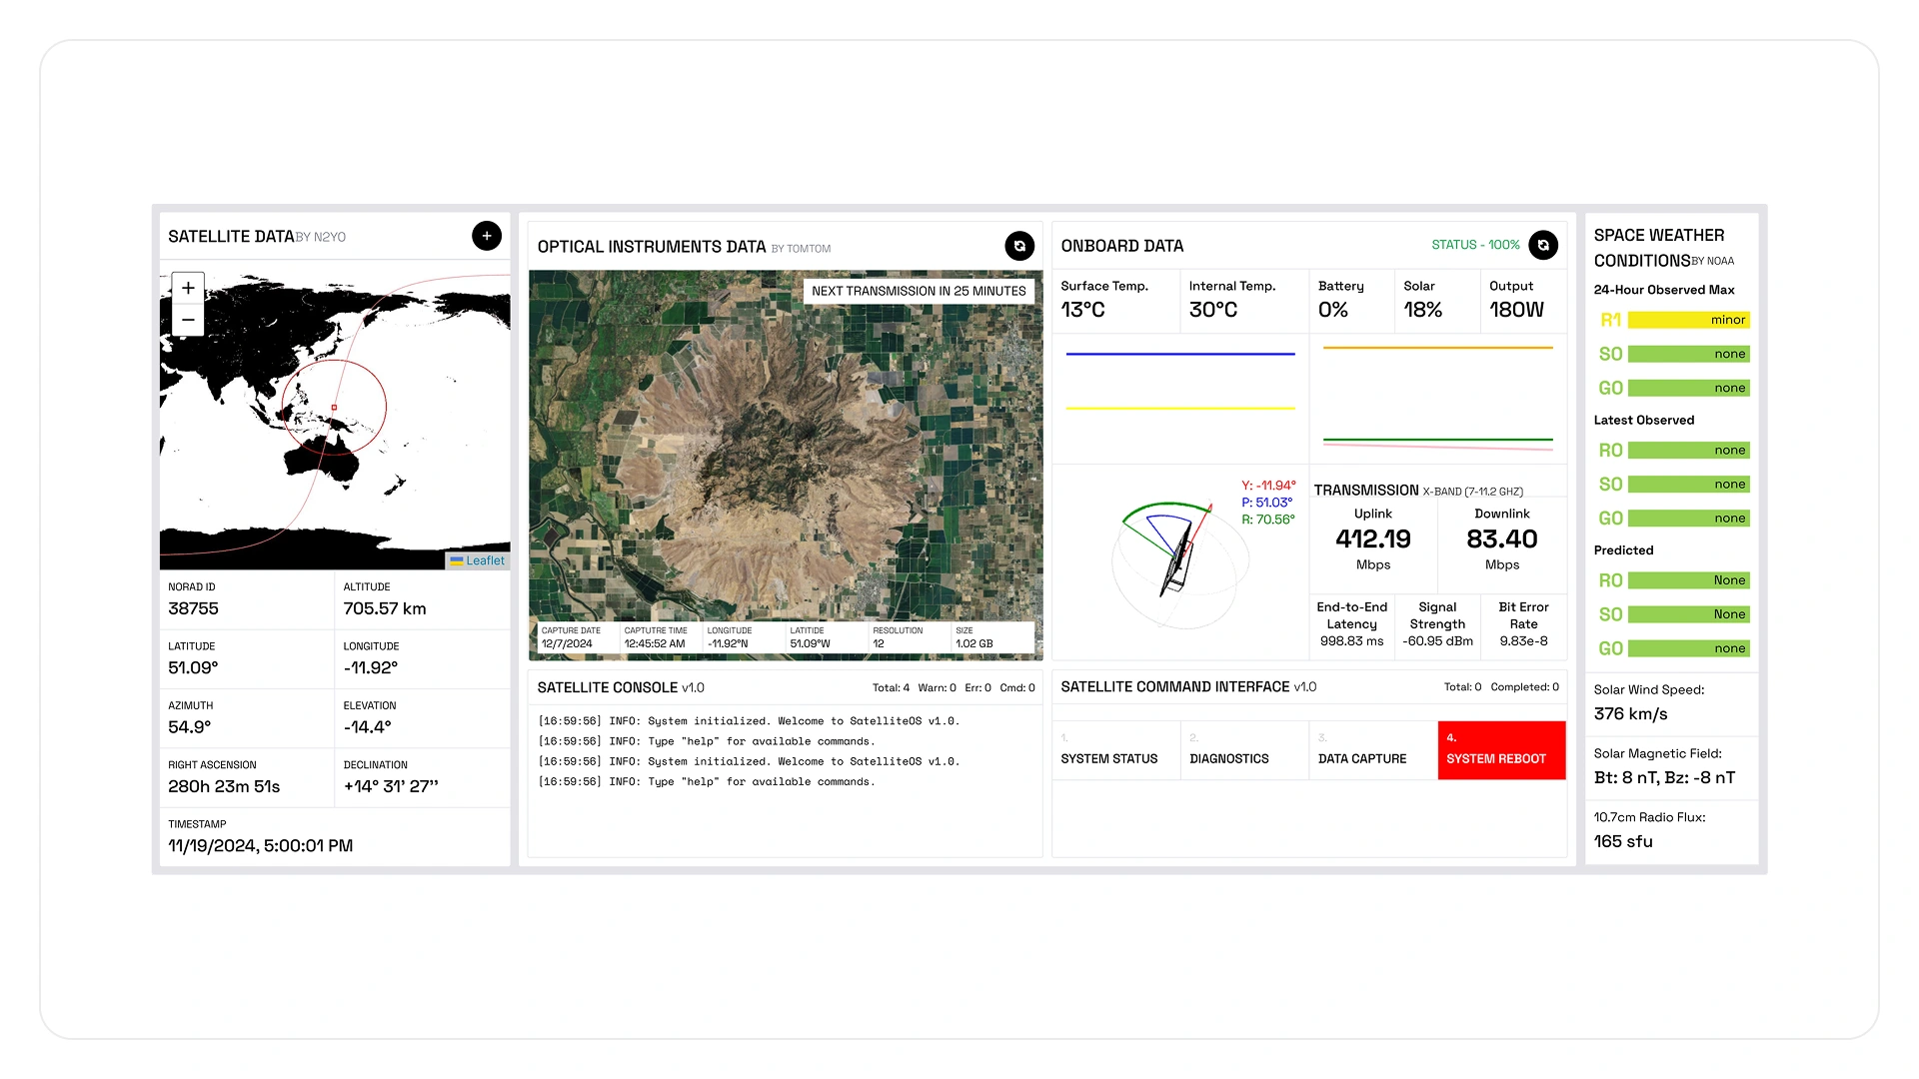Image resolution: width=1919 pixels, height=1079 pixels.
Task: Click the yellow R1 minor scale bar
Action: click(1688, 320)
